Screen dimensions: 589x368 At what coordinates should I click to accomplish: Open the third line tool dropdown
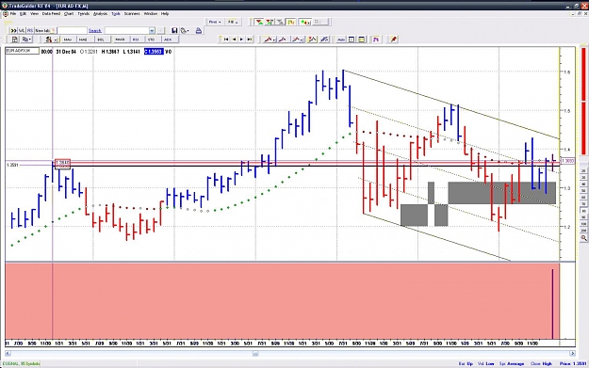pos(298,40)
